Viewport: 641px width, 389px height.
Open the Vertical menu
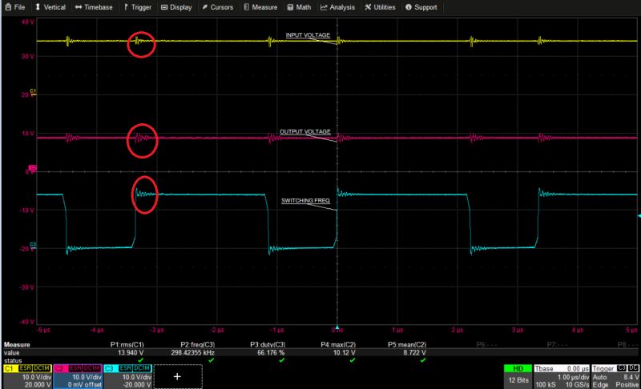pos(50,7)
